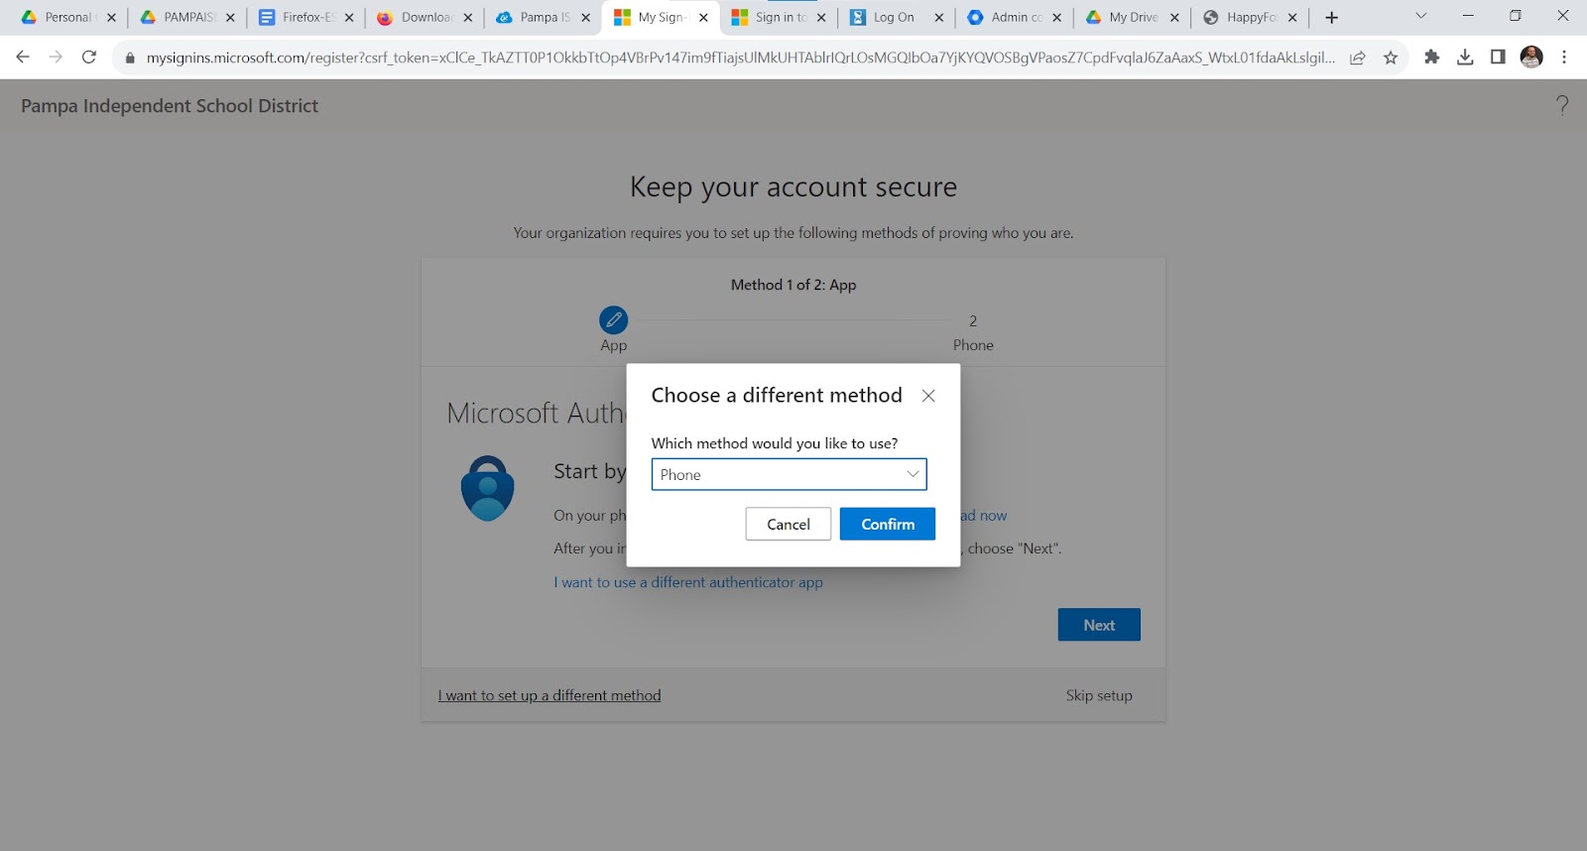
Task: Open a new tab with plus icon
Action: coord(1332,17)
